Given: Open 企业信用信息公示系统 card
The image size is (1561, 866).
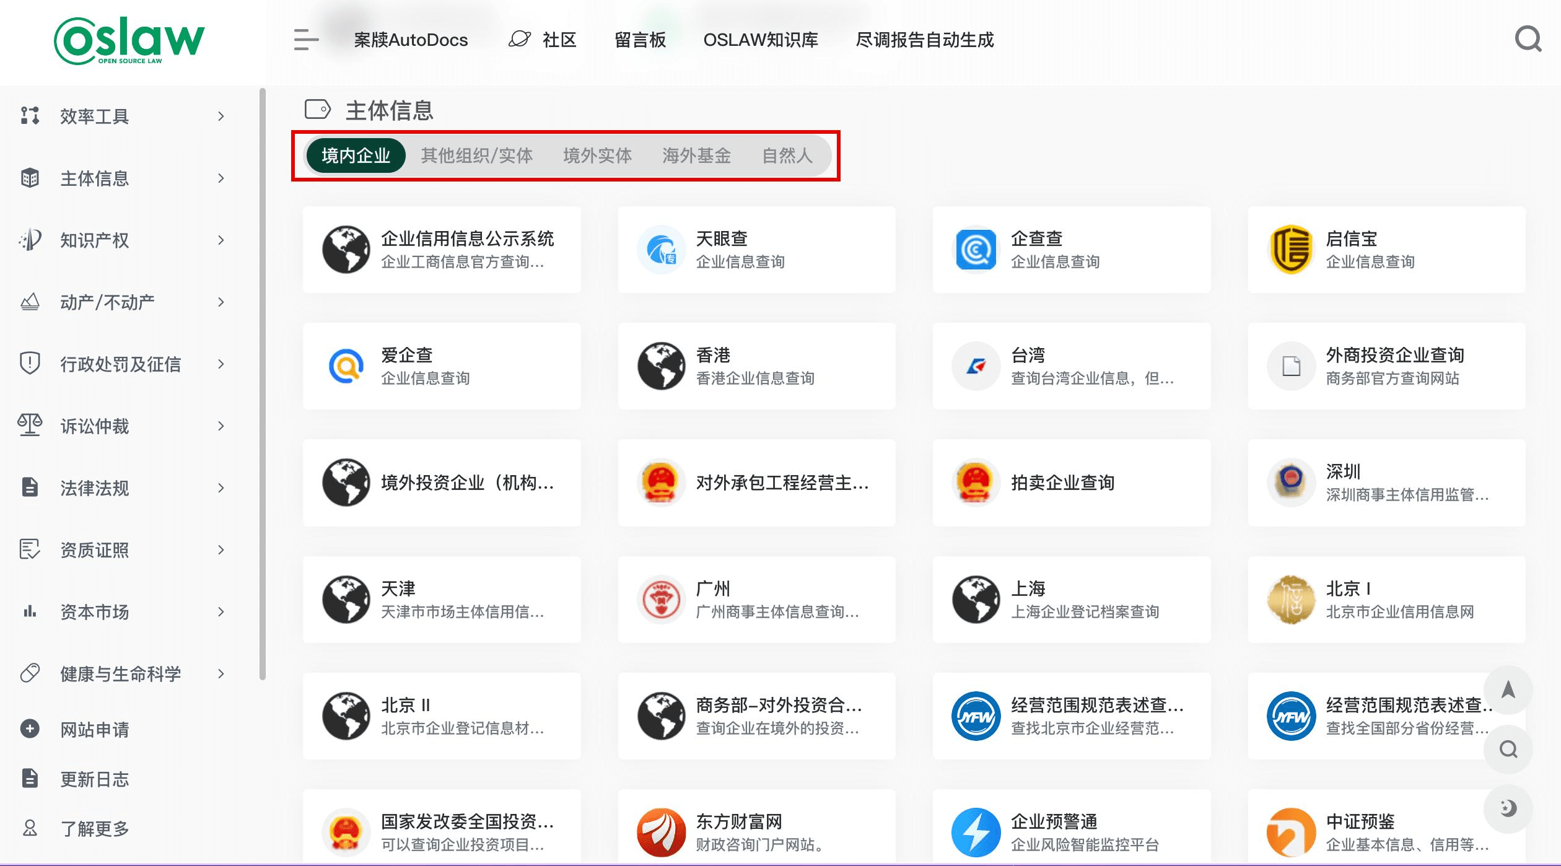Looking at the screenshot, I should pos(442,250).
